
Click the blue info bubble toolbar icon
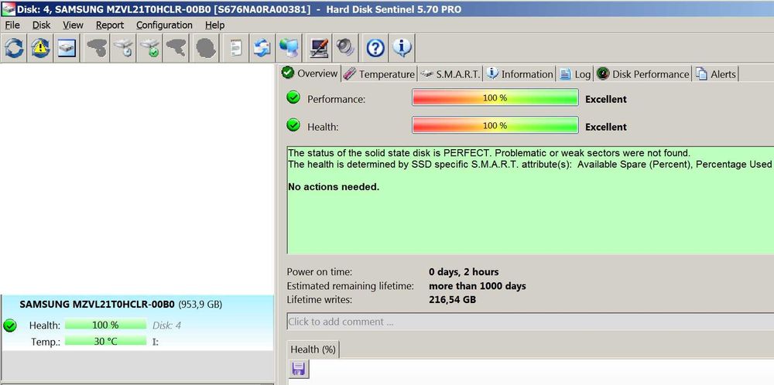(x=402, y=48)
